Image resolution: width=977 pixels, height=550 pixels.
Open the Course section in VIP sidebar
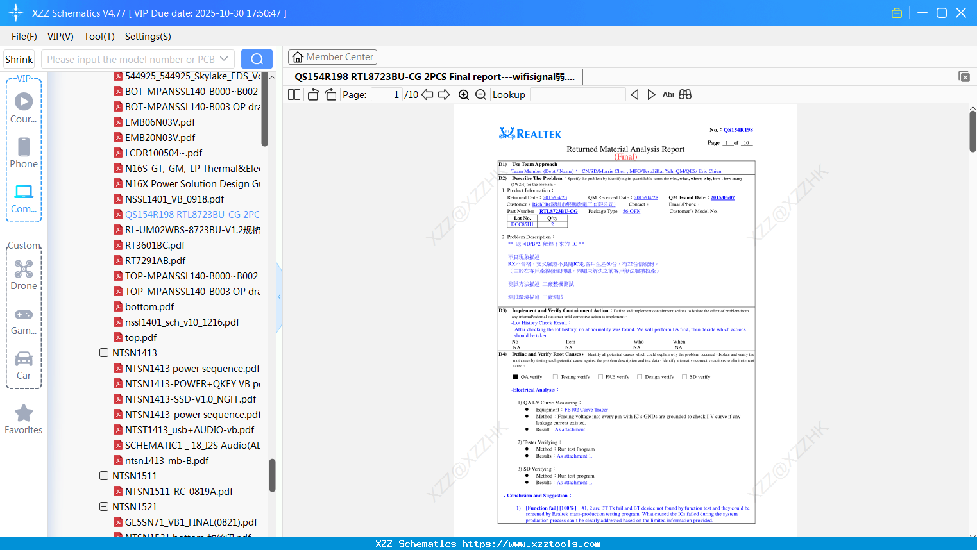pos(24,108)
